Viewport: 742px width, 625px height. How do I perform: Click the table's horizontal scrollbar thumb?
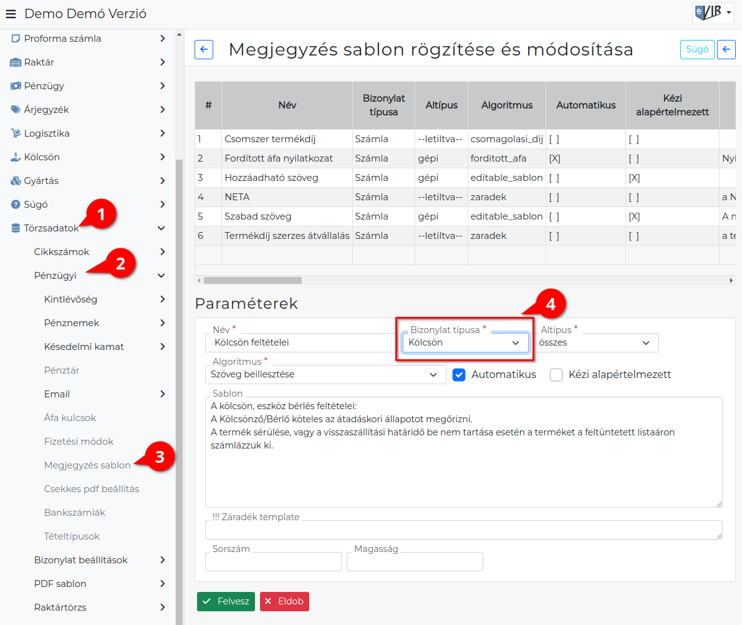253,280
